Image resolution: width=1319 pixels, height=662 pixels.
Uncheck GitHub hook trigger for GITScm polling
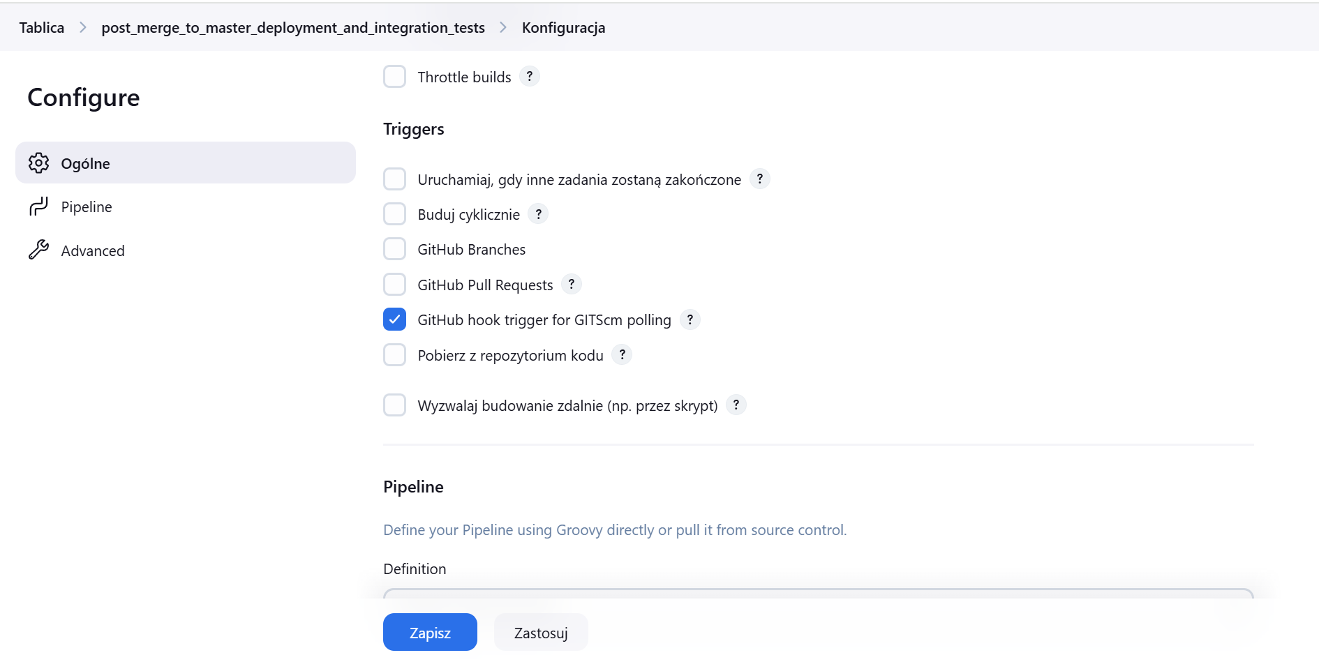tap(394, 319)
